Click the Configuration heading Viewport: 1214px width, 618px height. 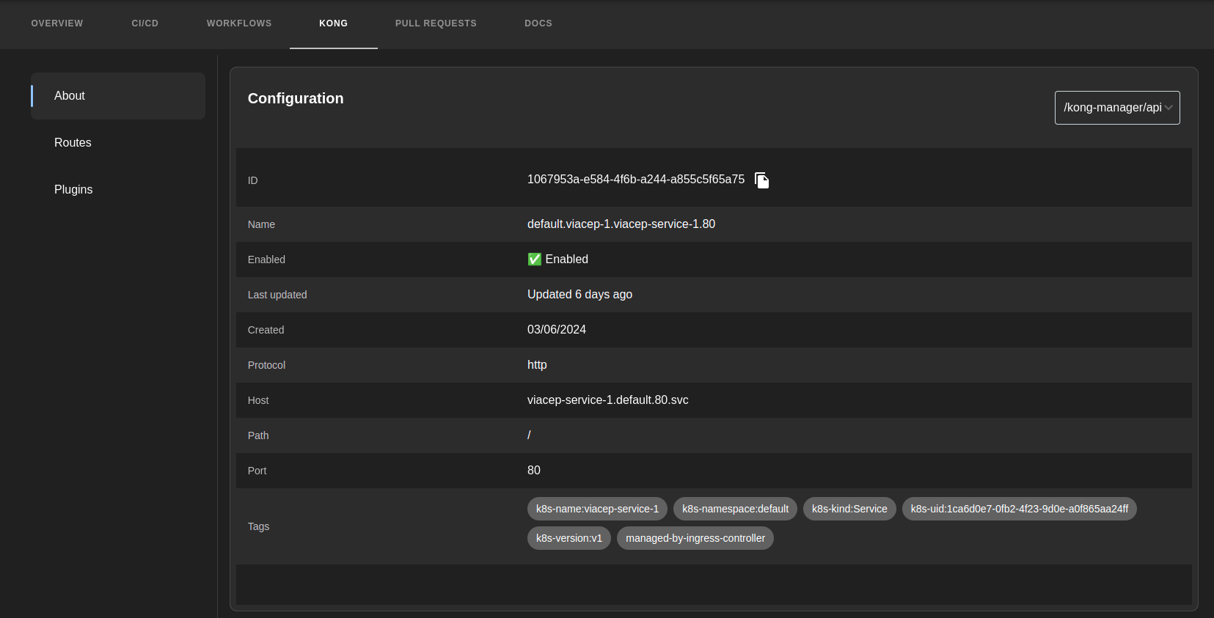point(296,98)
